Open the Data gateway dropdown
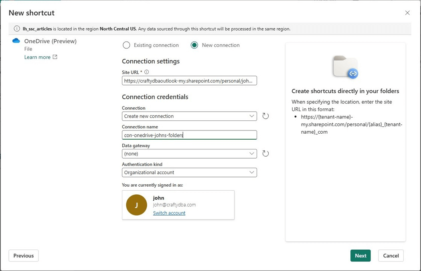 pos(189,153)
